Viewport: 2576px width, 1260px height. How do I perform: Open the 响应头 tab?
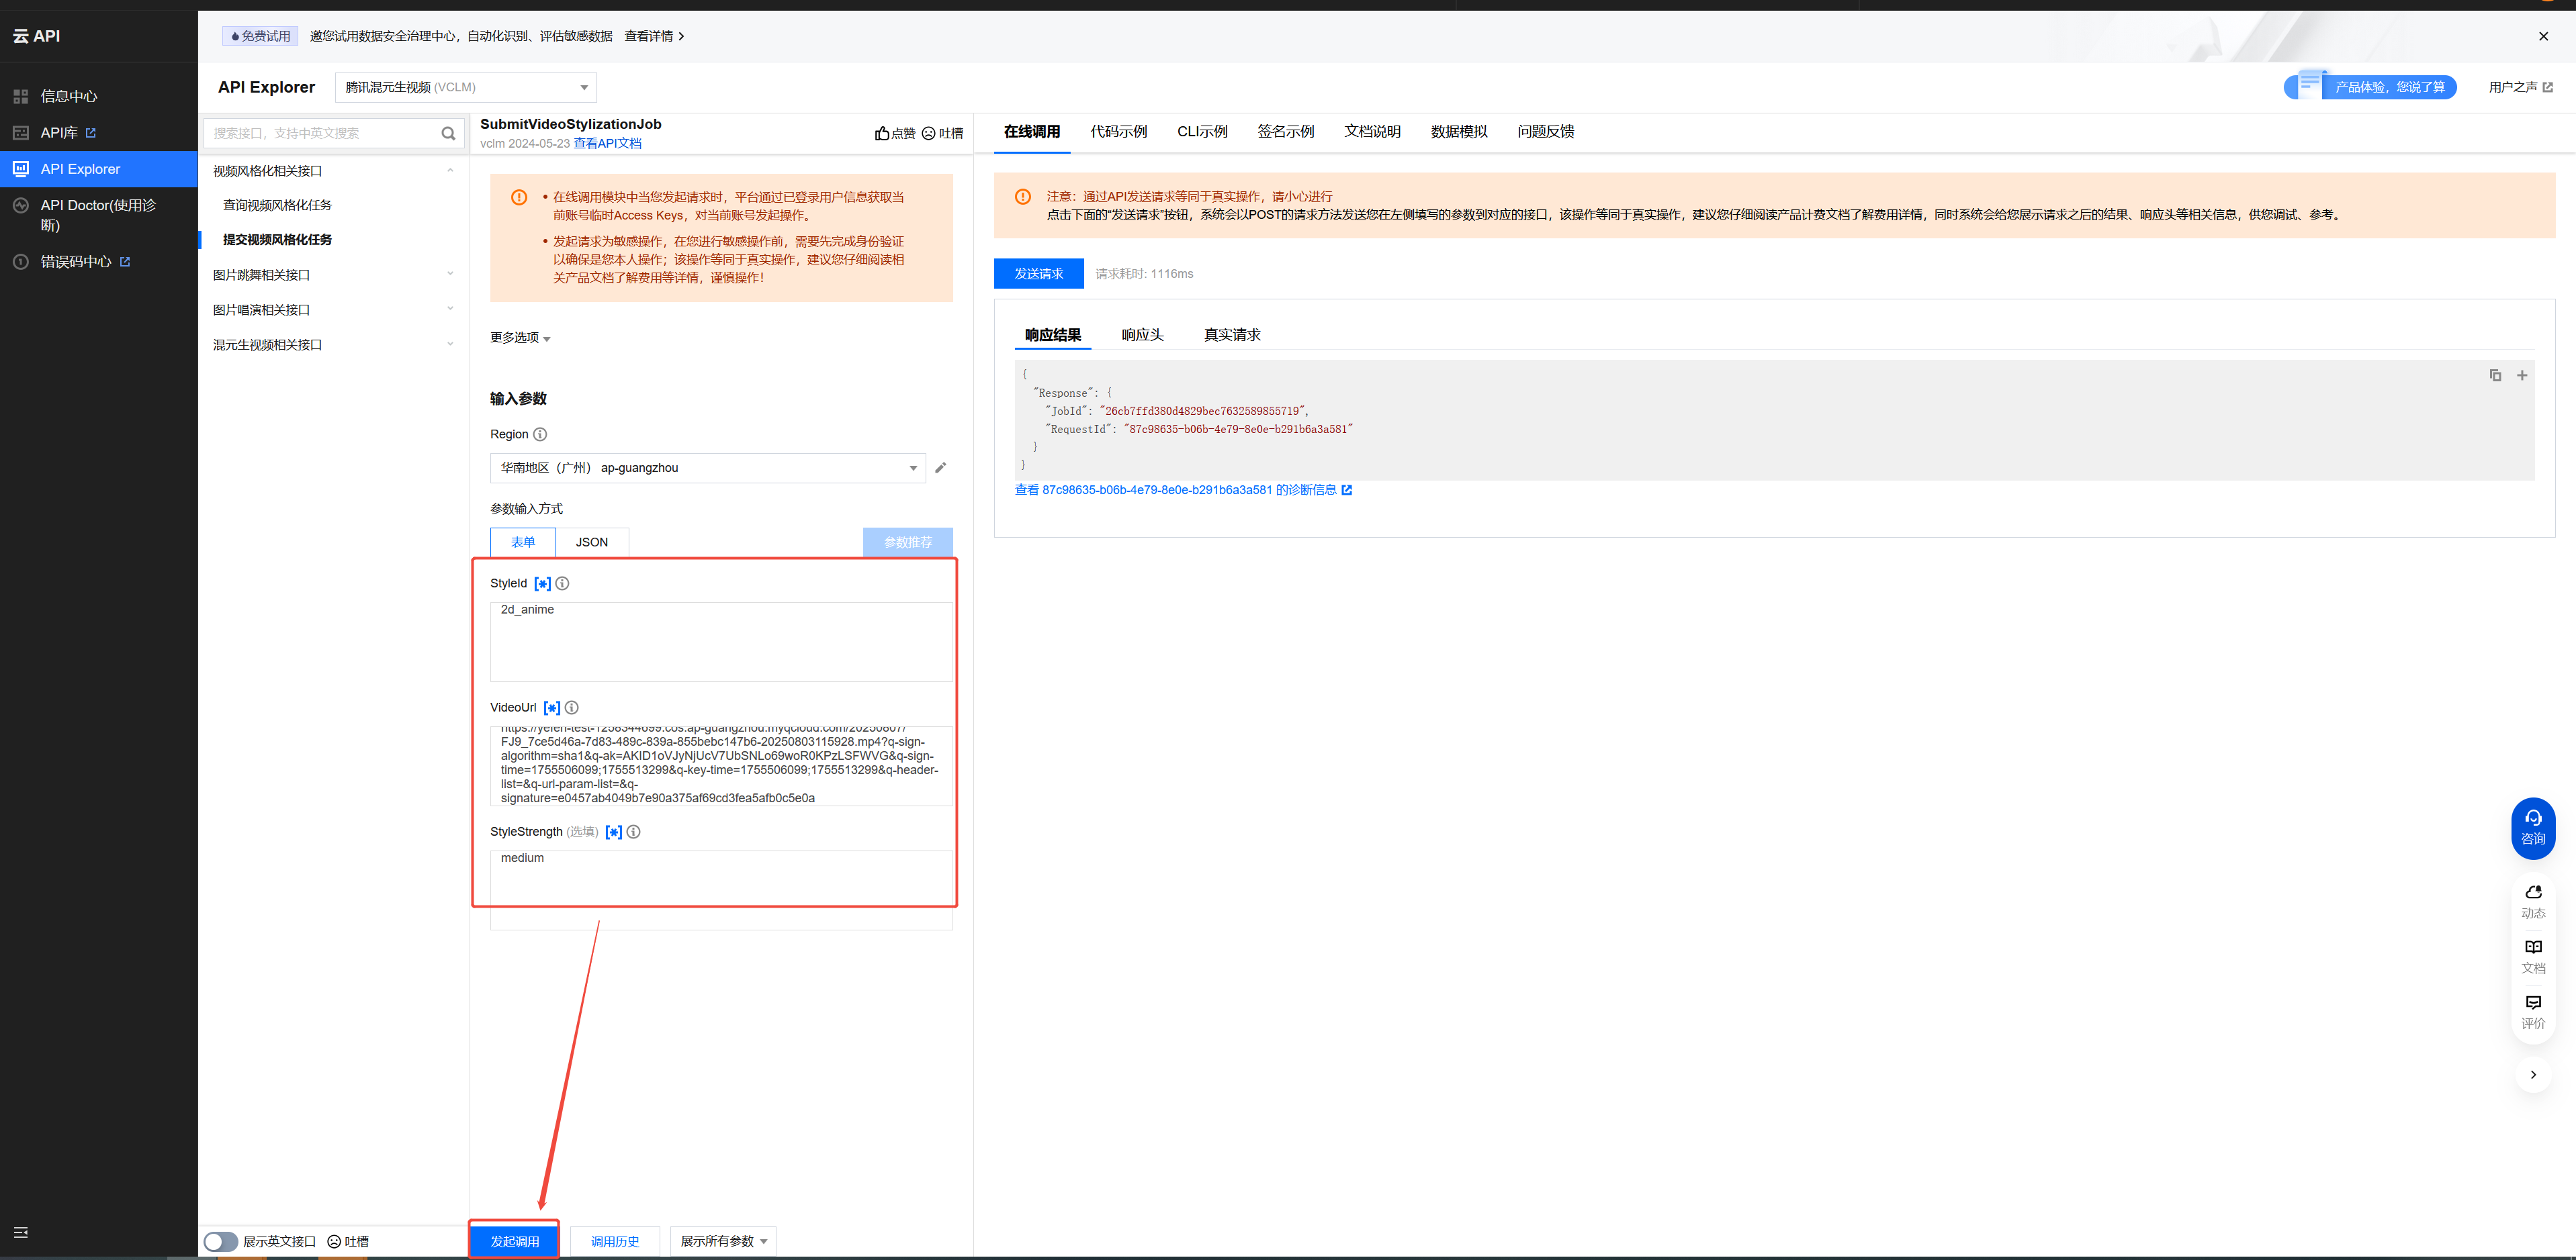tap(1142, 335)
